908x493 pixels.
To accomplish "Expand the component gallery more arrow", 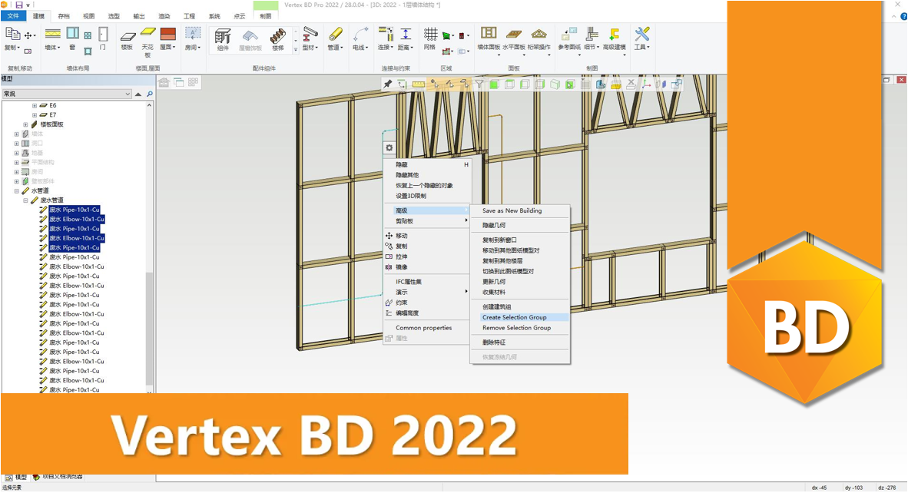I will [296, 50].
